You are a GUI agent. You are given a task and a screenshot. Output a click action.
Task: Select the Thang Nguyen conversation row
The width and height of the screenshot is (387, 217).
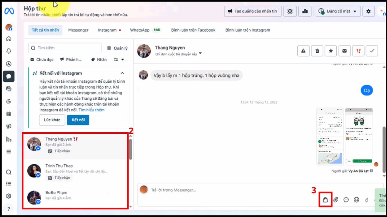click(x=75, y=146)
